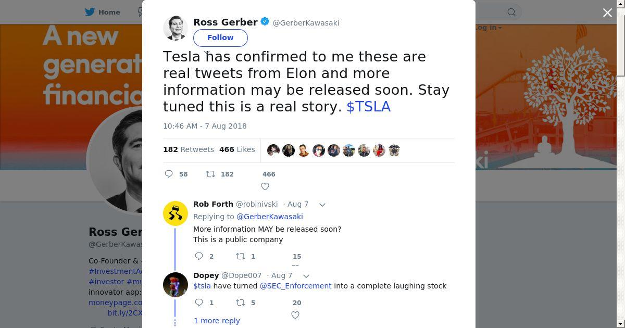
Task: Click reply icon on Dopey's tweet
Action: tap(199, 302)
